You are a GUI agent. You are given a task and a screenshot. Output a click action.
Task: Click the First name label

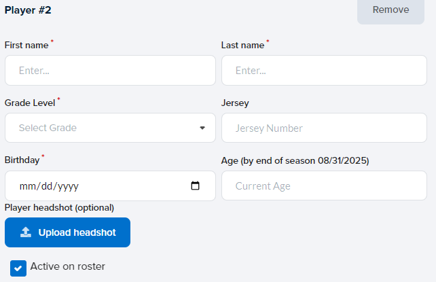click(x=26, y=45)
